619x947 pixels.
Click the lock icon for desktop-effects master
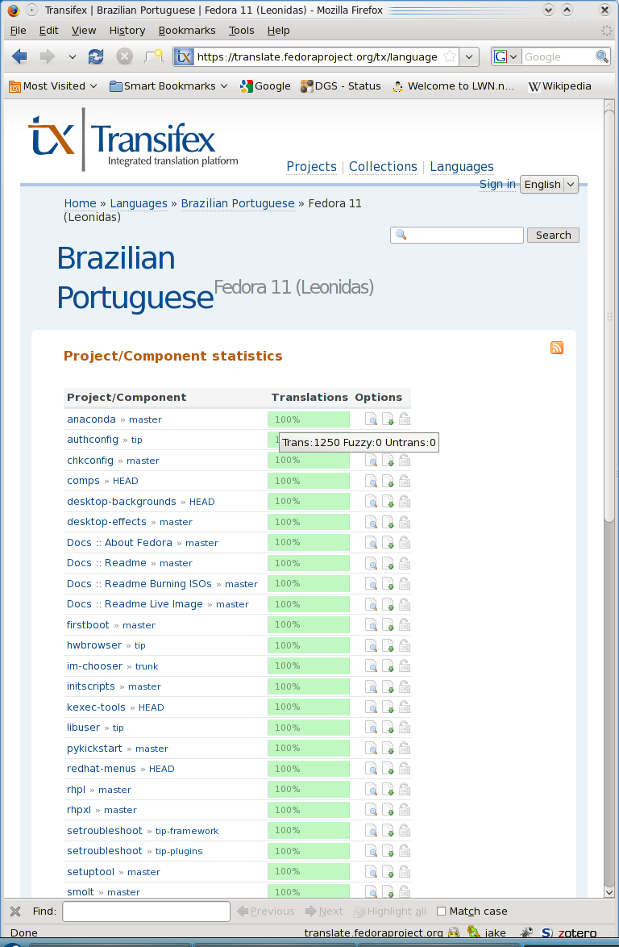point(405,522)
